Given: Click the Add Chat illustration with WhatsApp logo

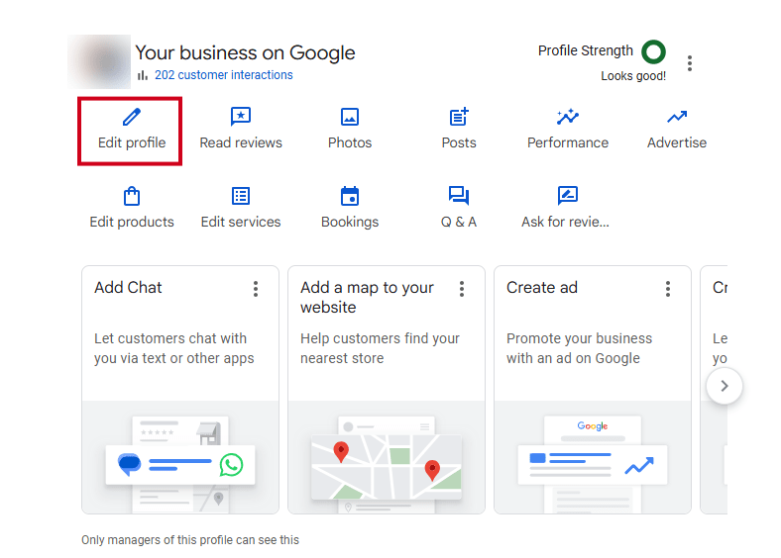Looking at the screenshot, I should (x=180, y=457).
